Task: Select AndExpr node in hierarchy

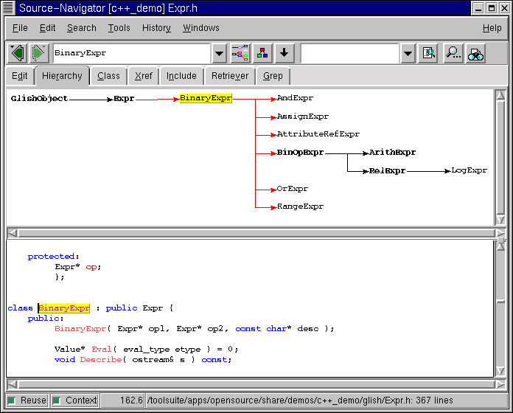Action: [295, 98]
